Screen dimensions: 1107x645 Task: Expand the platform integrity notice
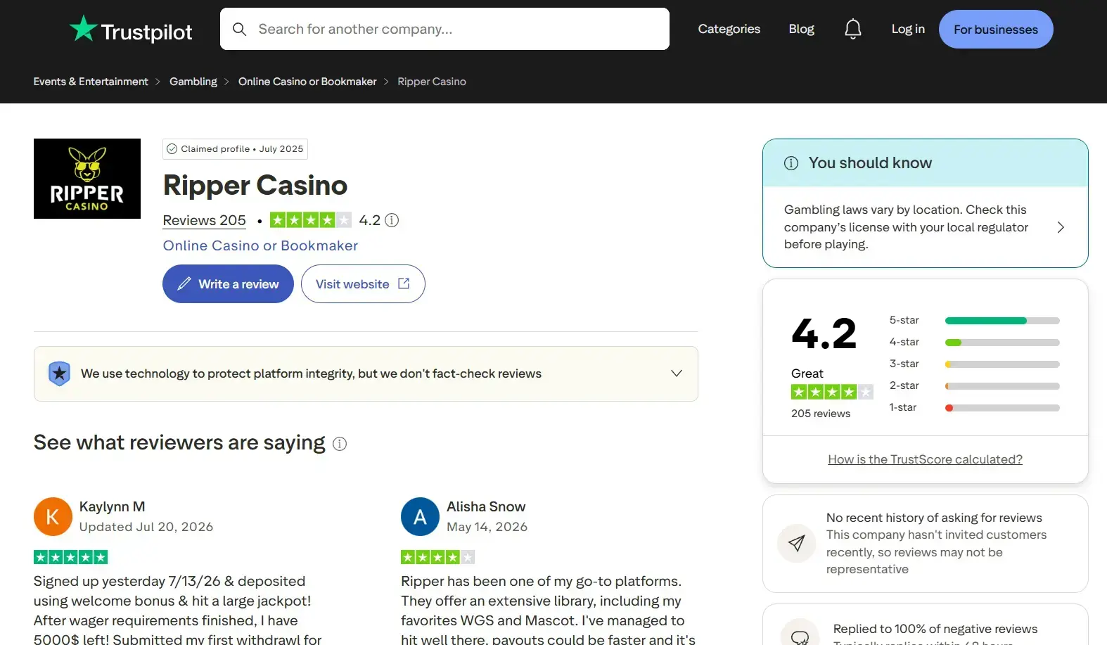pyautogui.click(x=677, y=373)
